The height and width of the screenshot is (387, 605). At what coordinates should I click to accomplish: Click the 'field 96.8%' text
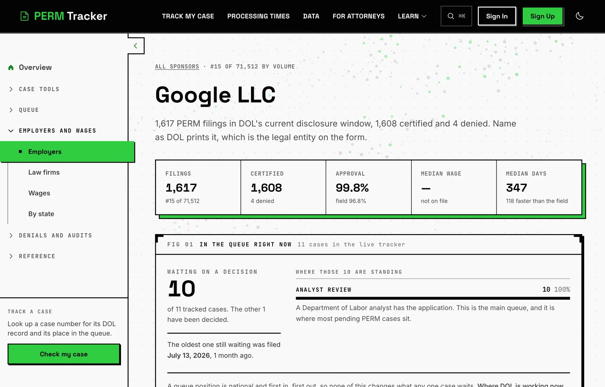pos(351,201)
